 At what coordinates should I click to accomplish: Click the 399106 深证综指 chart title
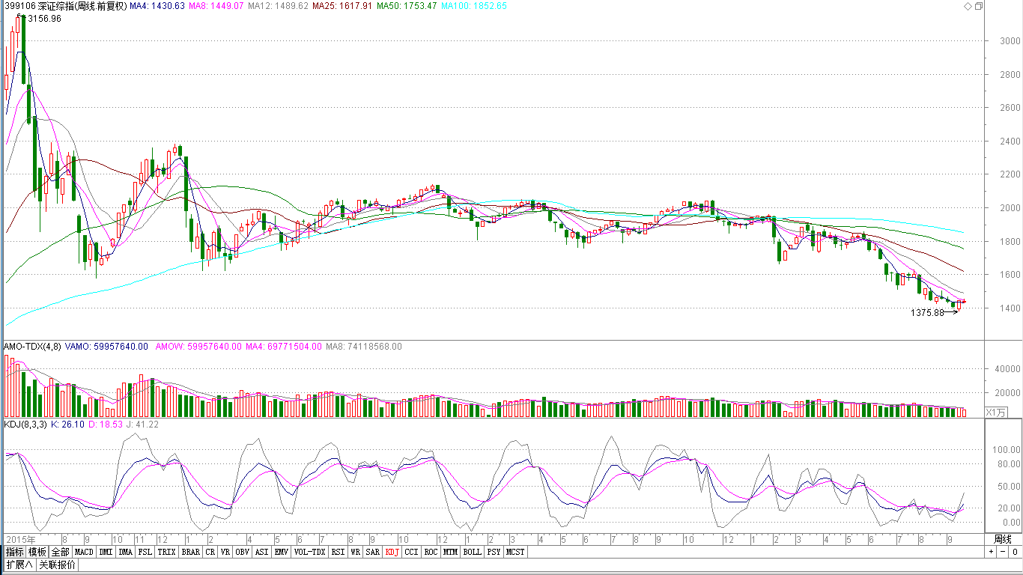tap(64, 5)
